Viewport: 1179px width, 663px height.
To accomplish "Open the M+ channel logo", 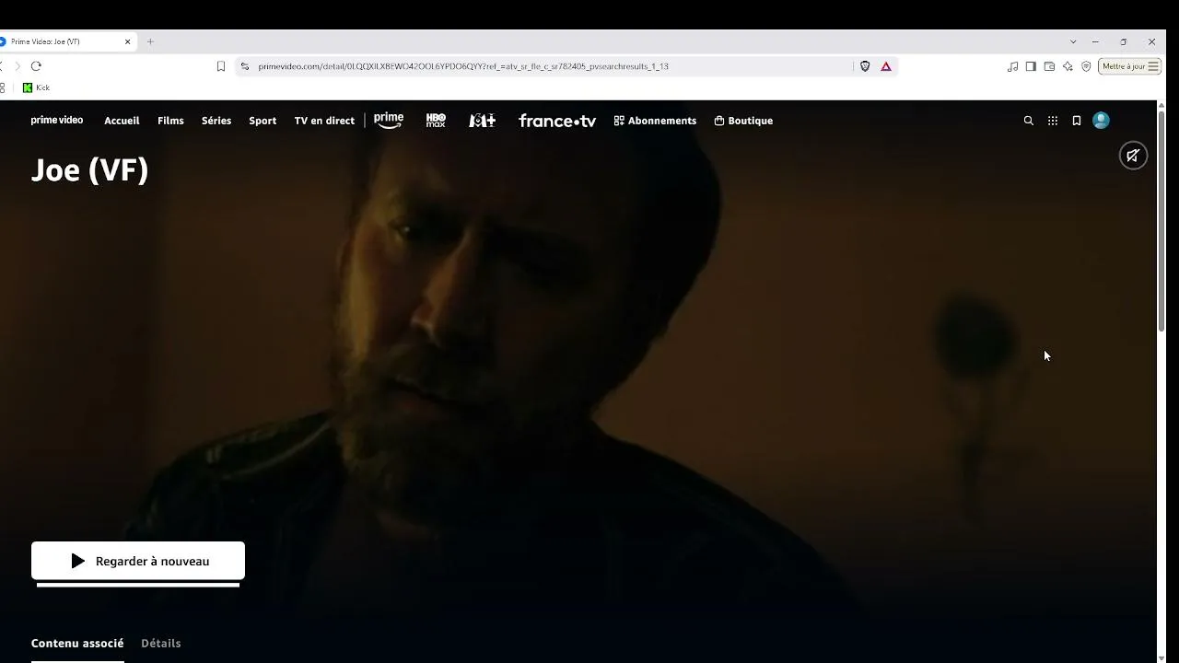I will (482, 121).
